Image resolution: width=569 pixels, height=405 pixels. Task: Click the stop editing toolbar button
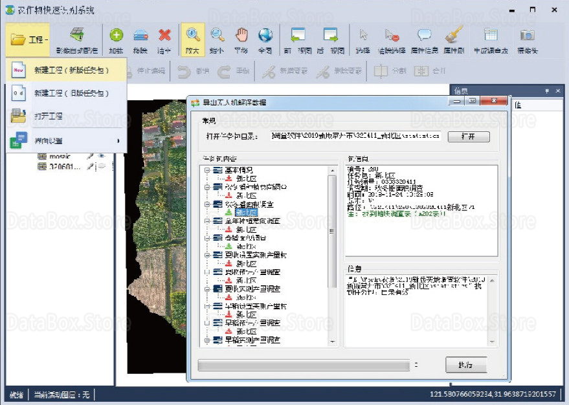[x=146, y=71]
